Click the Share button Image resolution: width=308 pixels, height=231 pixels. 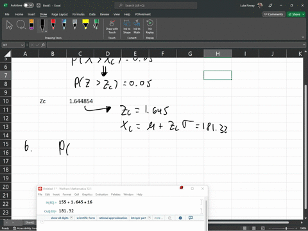pyautogui.click(x=295, y=14)
